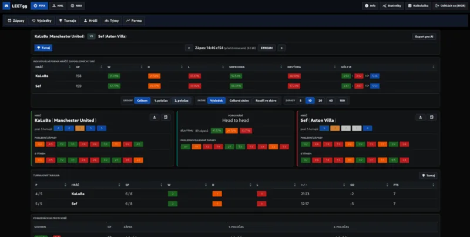The width and height of the screenshot is (470, 237).
Task: Sort tournament table by P arrows
Action: (x=65, y=185)
